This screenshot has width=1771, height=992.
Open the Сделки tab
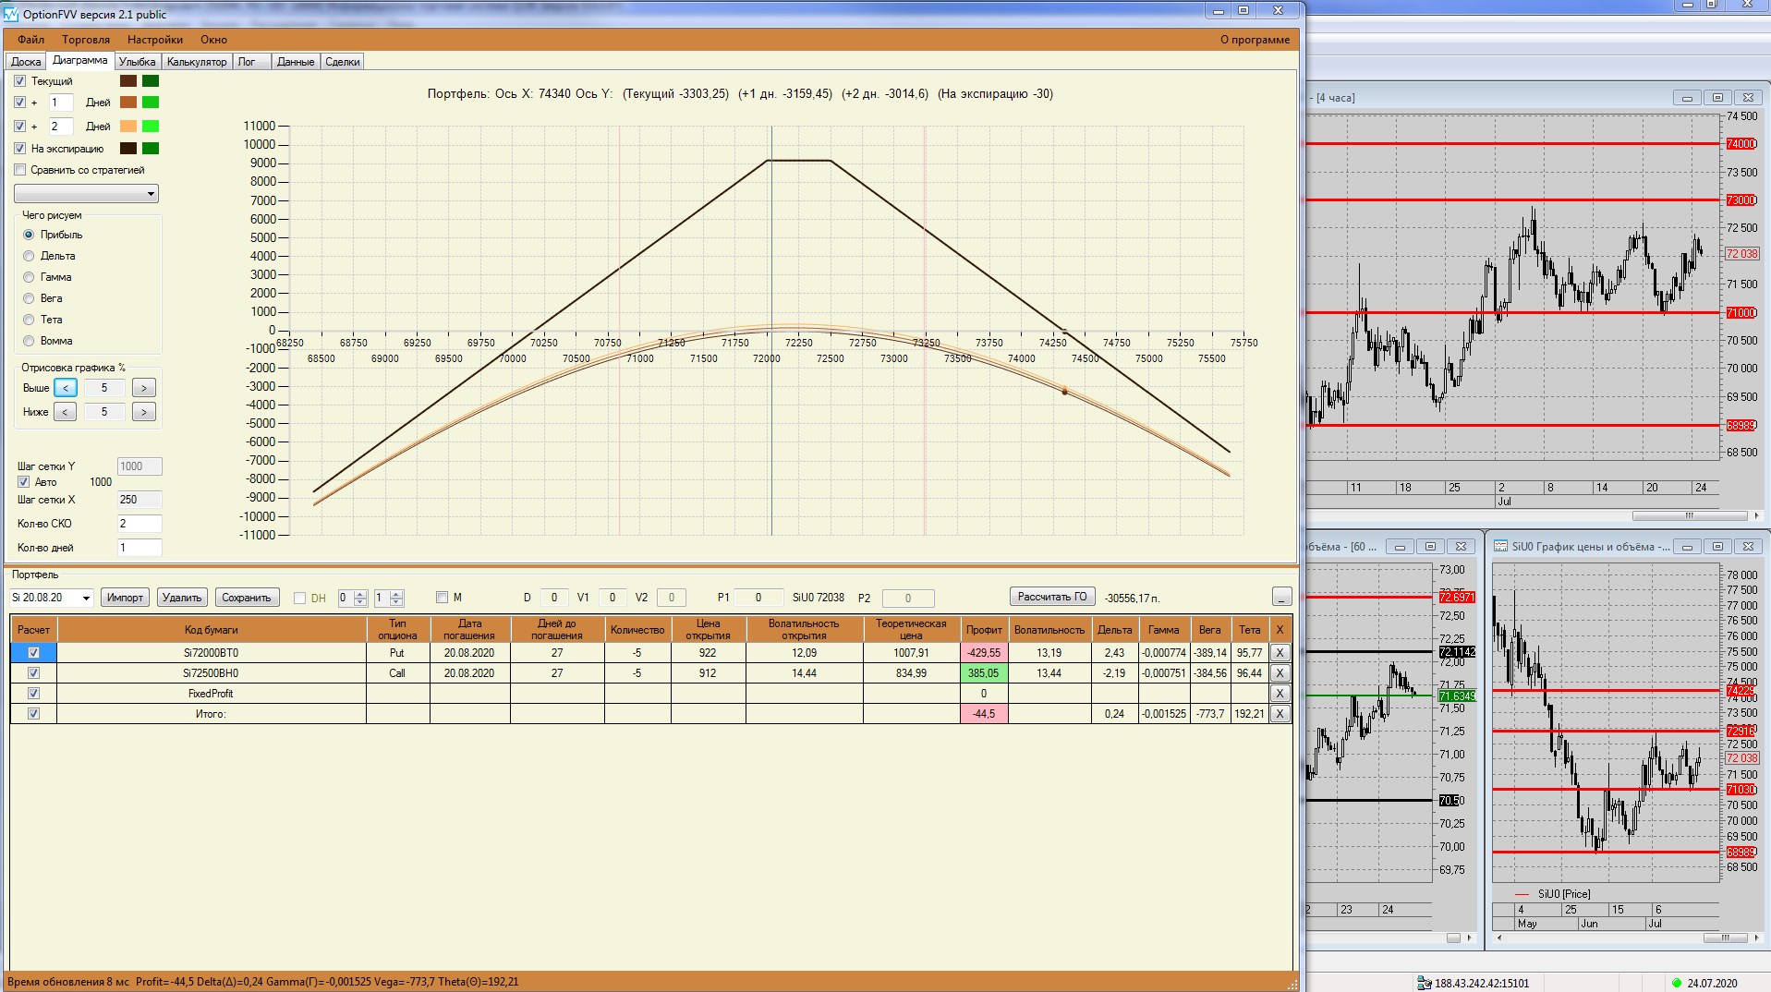[342, 62]
